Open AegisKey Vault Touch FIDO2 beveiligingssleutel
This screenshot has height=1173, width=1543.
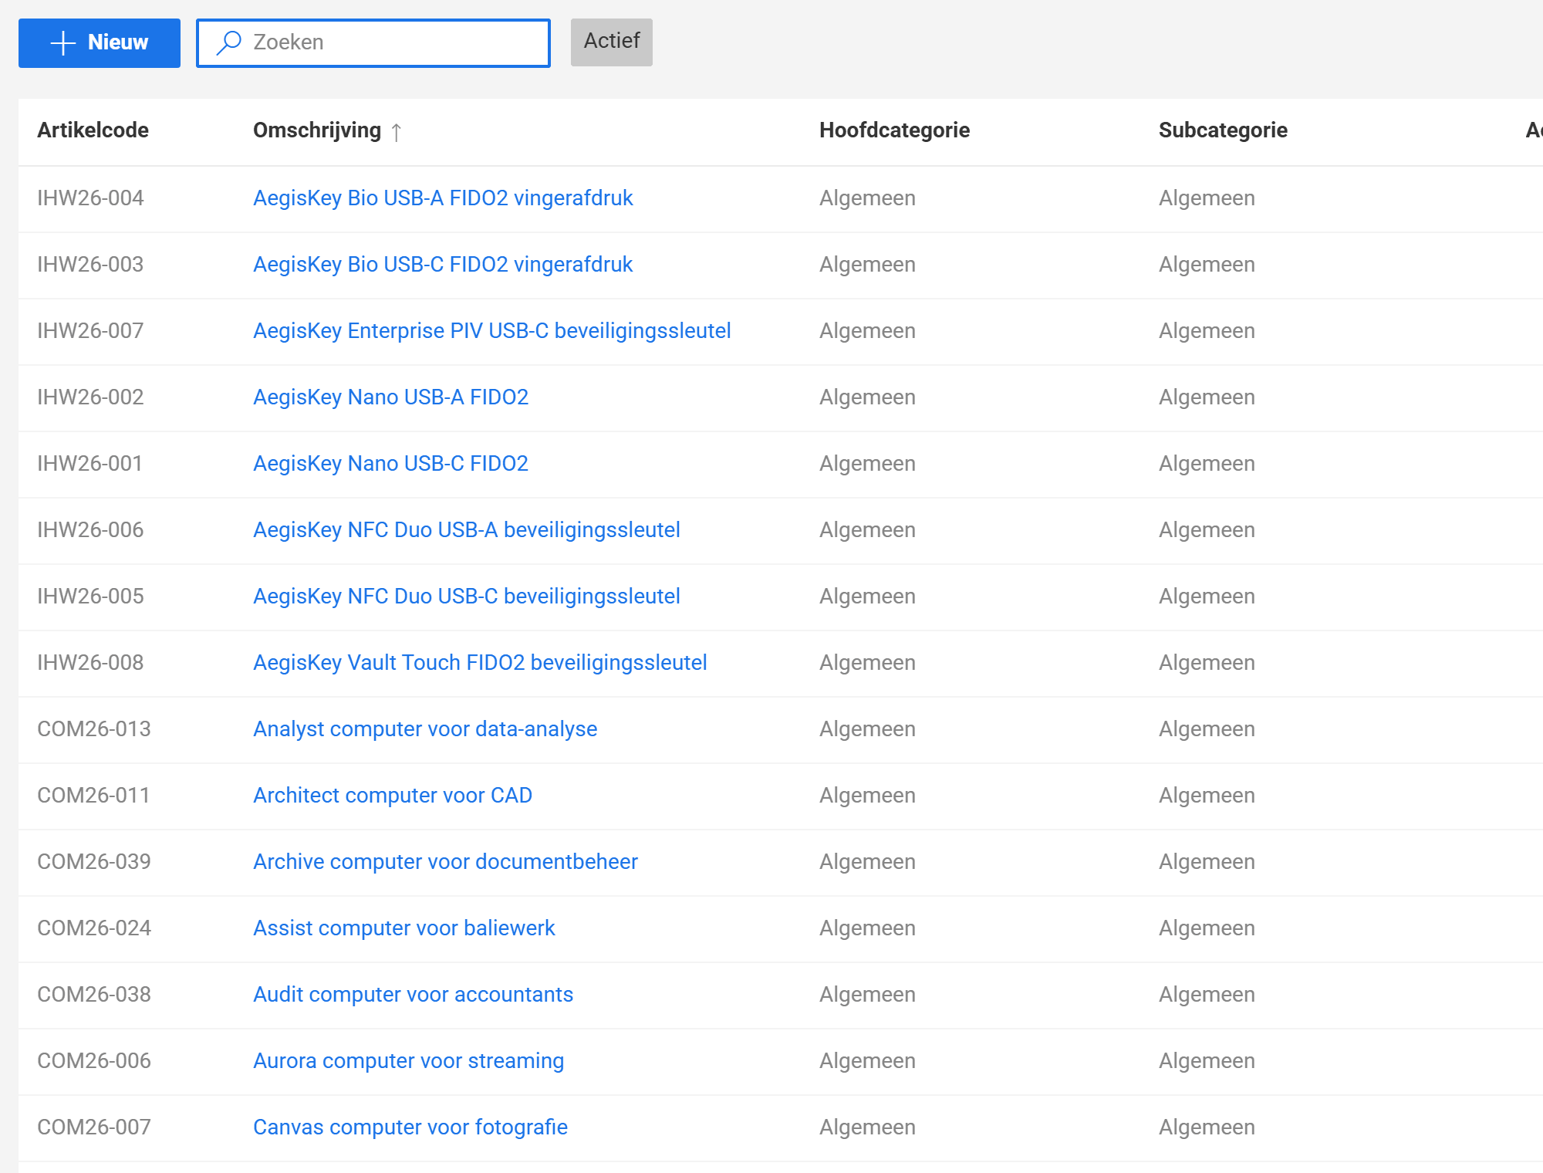click(x=480, y=663)
